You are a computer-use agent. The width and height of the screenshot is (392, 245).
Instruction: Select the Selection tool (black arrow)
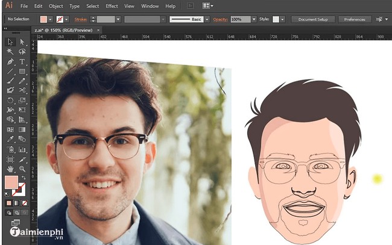tap(10, 42)
